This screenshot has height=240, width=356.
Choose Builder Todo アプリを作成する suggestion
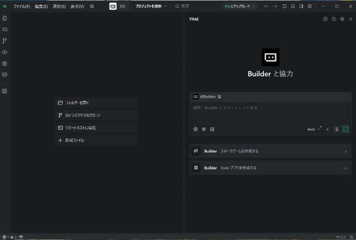[x=271, y=168]
